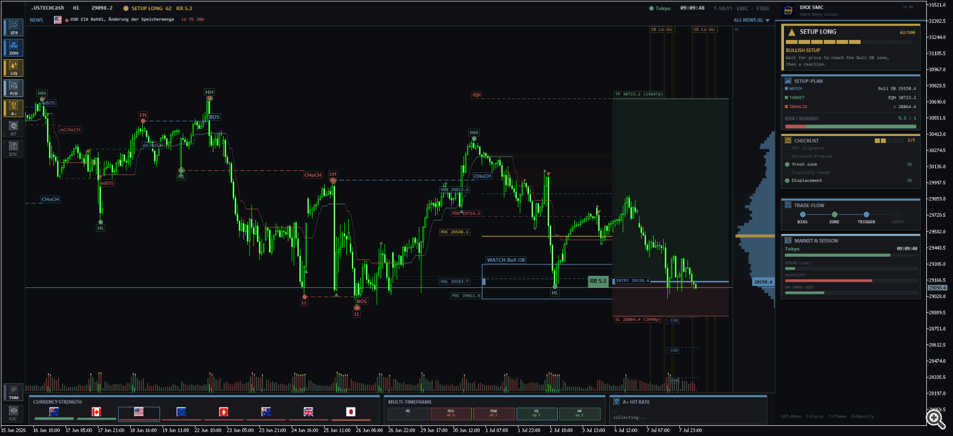
Task: Click the Tokyo session indicator in header
Action: point(660,8)
